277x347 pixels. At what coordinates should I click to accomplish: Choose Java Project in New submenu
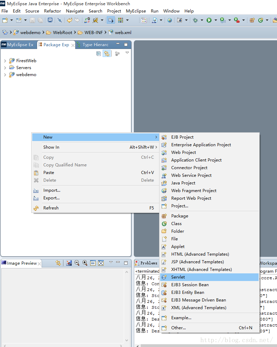[209, 183]
